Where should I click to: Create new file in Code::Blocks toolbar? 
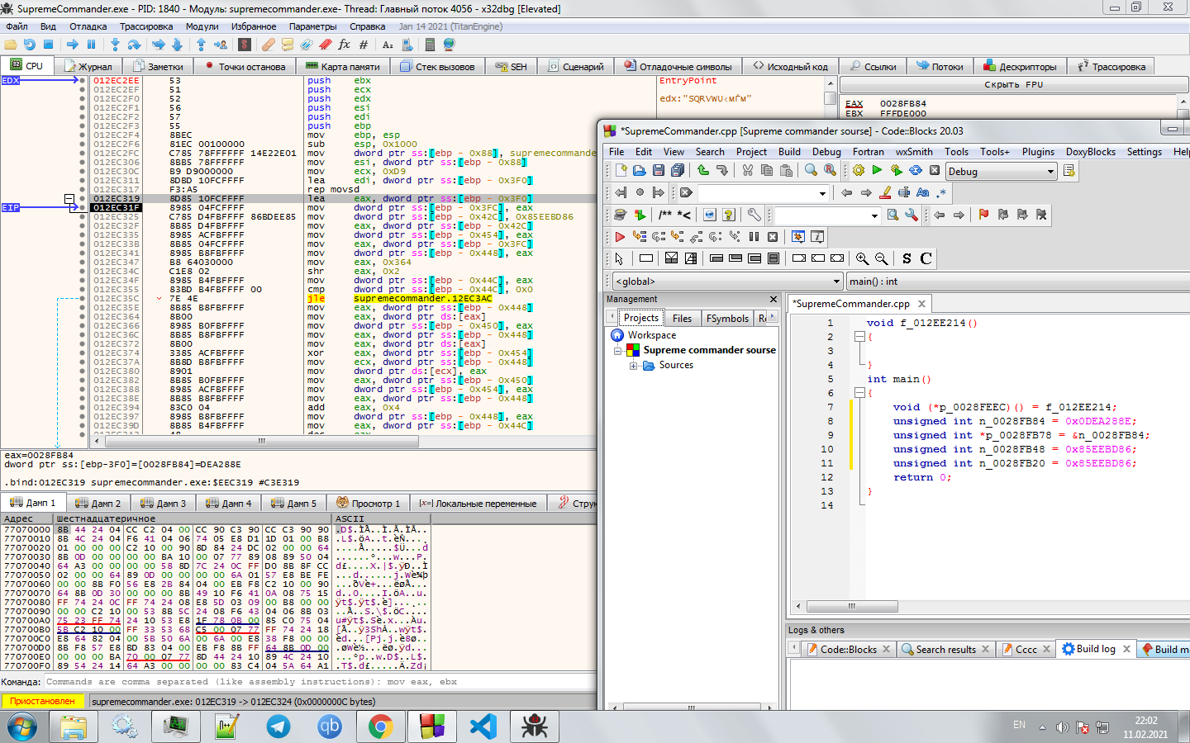point(621,170)
